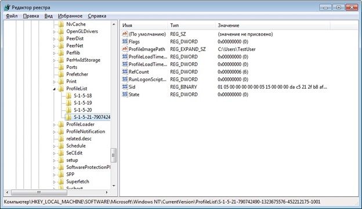Image resolution: width=362 pixels, height=209 pixels.
Task: Click the tree scroll down arrow
Action: click(x=114, y=186)
